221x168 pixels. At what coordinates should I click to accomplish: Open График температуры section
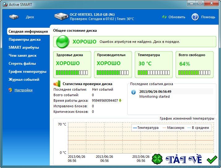pyautogui.click(x=27, y=72)
